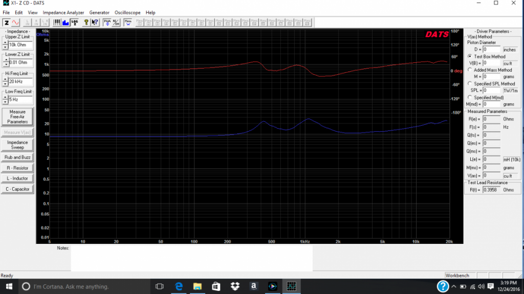The image size is (524, 294).
Task: Run the Rub and Buzz test
Action: [x=17, y=157]
